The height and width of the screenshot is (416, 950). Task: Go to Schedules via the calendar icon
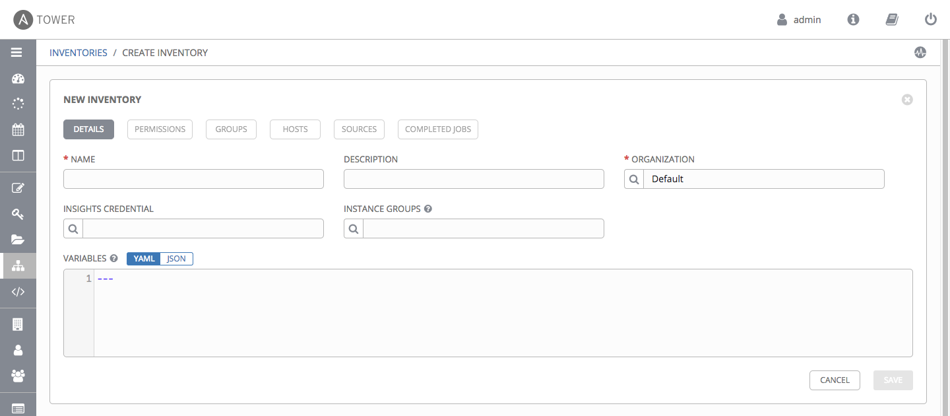[x=18, y=129]
